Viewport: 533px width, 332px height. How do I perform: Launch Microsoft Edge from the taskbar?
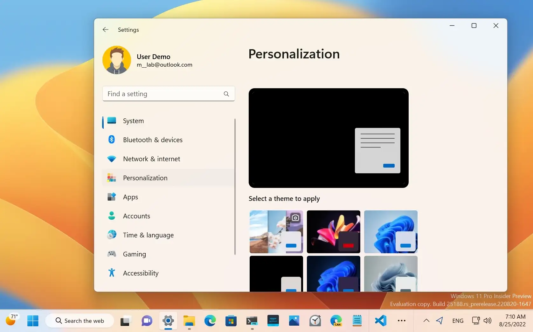[210, 321]
